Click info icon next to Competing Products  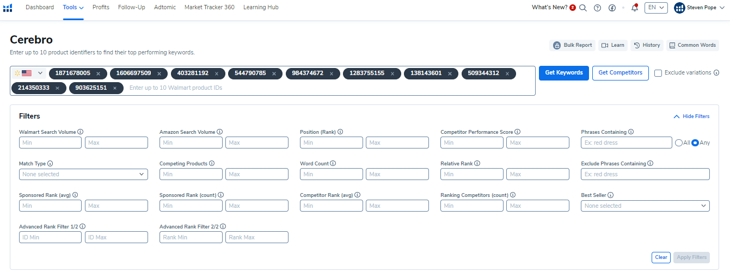(x=212, y=163)
